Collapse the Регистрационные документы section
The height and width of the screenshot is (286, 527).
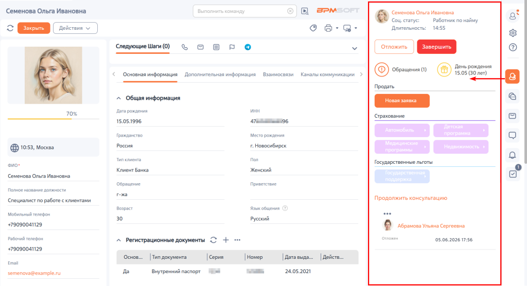[119, 240]
